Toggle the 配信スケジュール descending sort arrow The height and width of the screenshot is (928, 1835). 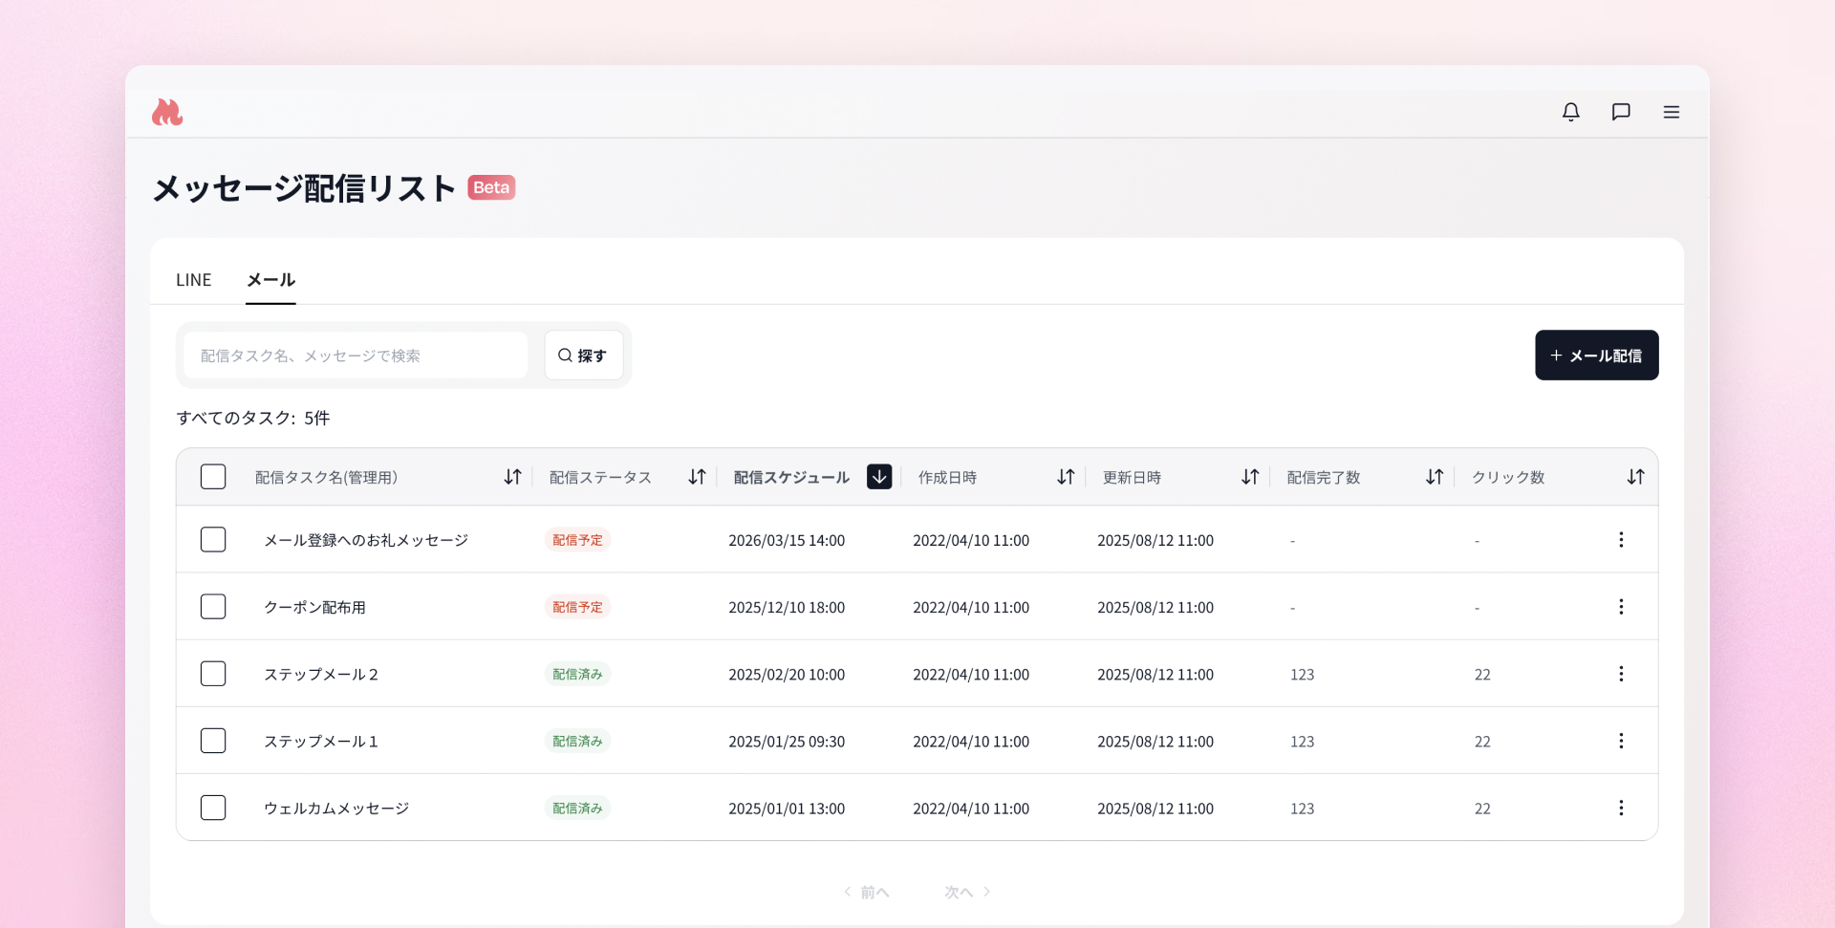(879, 477)
